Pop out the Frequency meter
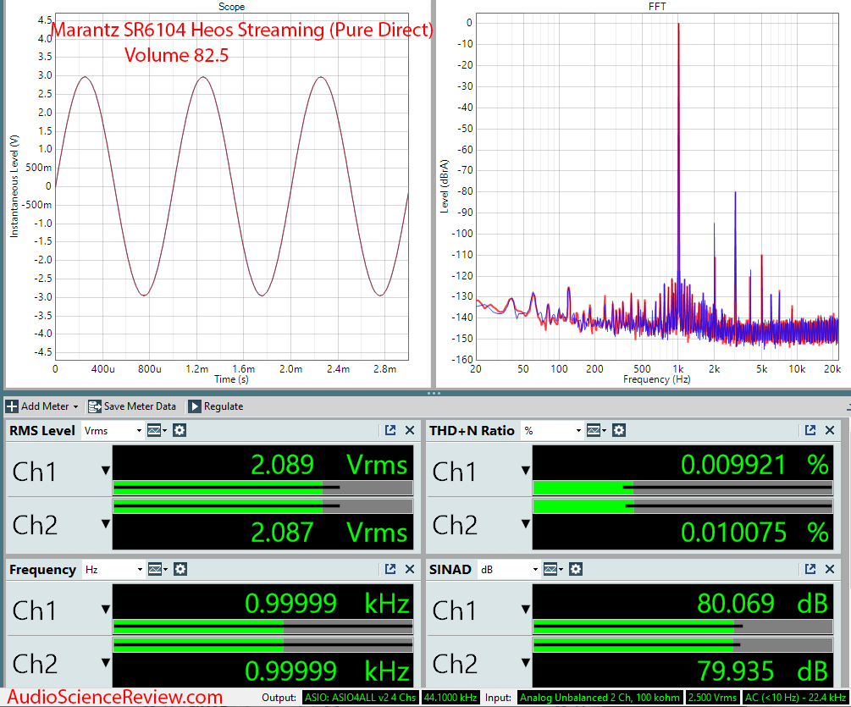Screen dimensions: 851x707 click(390, 569)
